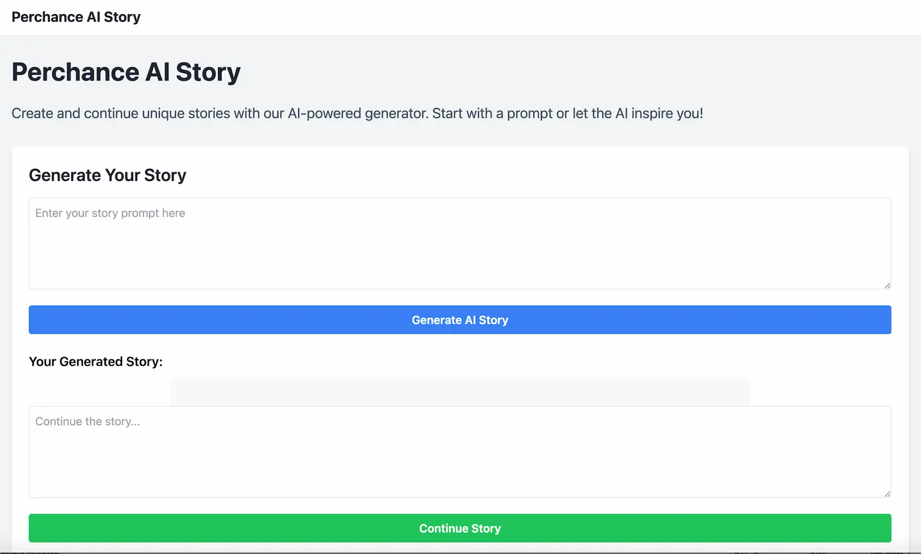Click the top navigation bar

[x=460, y=17]
